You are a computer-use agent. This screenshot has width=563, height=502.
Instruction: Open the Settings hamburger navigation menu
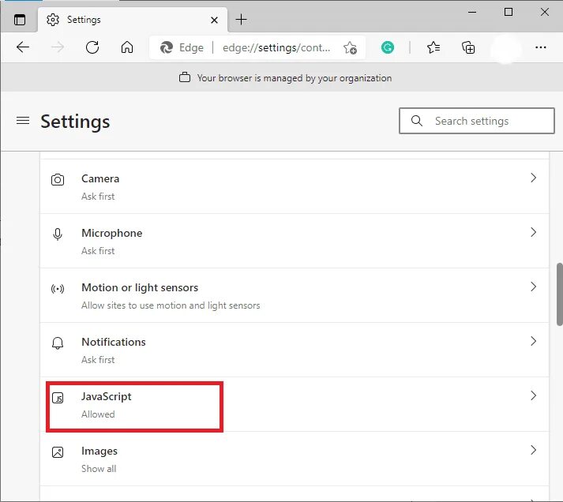(23, 121)
